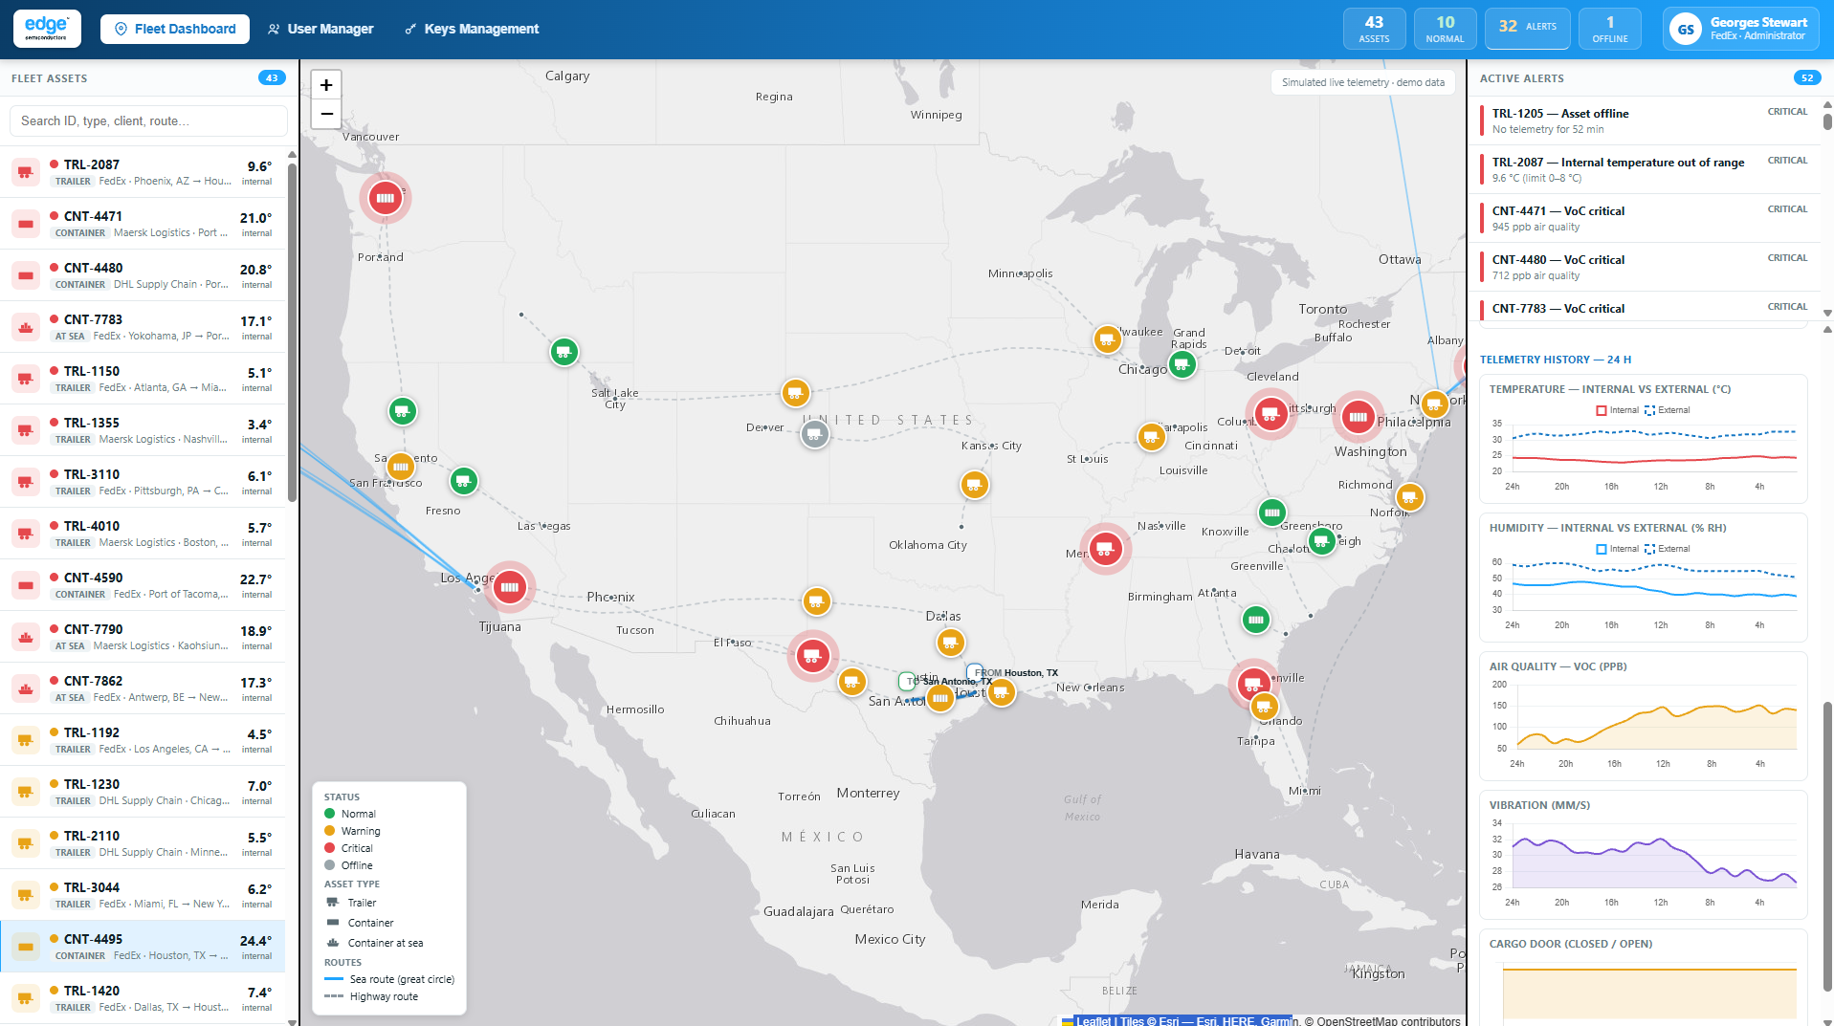Open Georges Stewart profile menu

[1741, 29]
